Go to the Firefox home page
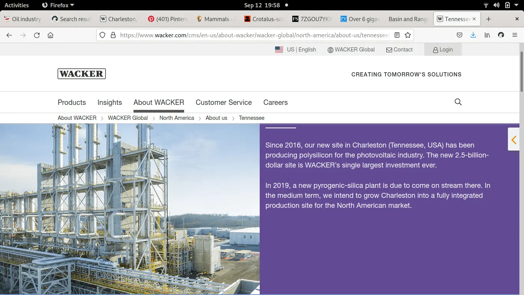Viewport: 524px width, 295px height. [50, 35]
